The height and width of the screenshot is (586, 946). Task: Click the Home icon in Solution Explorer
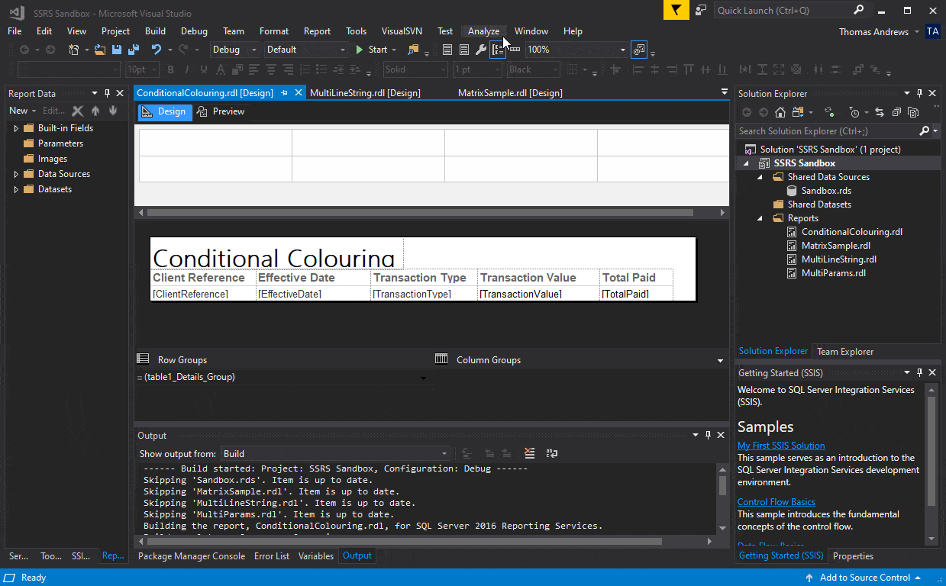tap(780, 112)
